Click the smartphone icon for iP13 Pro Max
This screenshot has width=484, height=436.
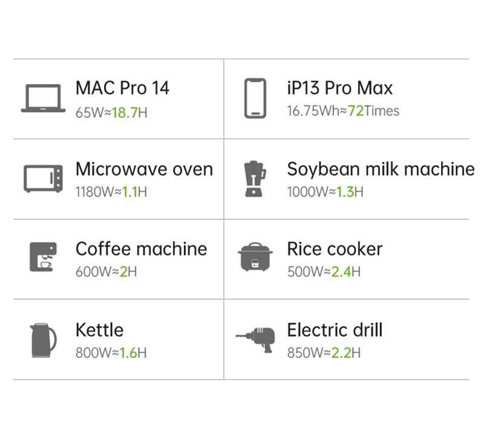pyautogui.click(x=255, y=98)
